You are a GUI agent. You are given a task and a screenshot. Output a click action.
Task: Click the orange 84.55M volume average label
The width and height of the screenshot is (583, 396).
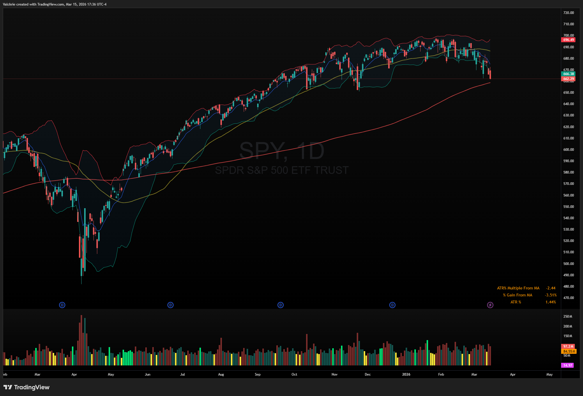pos(569,351)
